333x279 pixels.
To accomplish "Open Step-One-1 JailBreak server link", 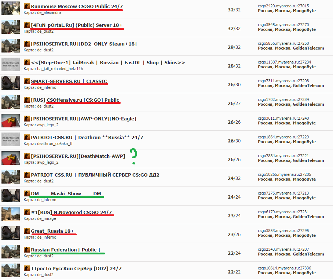I will 108,62.
